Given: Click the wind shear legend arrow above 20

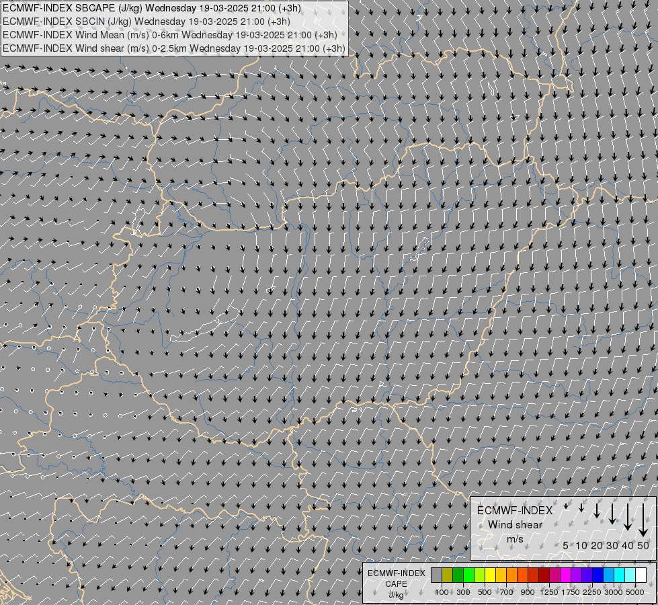Looking at the screenshot, I should (x=597, y=510).
